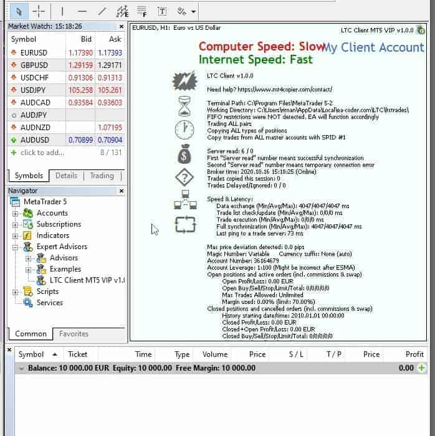Select USDJPY symbol row
Viewport: 435px width, 436px height.
tap(66, 90)
